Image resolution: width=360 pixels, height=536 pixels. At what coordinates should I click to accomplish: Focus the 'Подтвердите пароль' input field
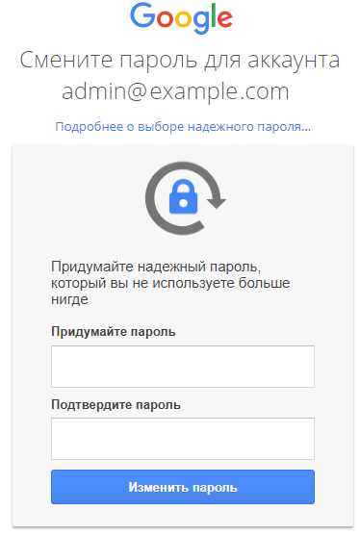pyautogui.click(x=183, y=439)
